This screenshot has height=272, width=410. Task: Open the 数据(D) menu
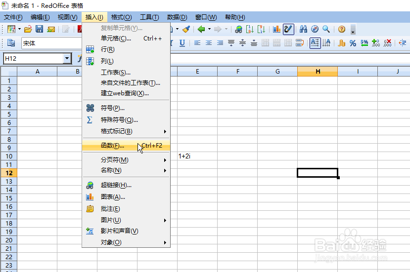click(177, 17)
